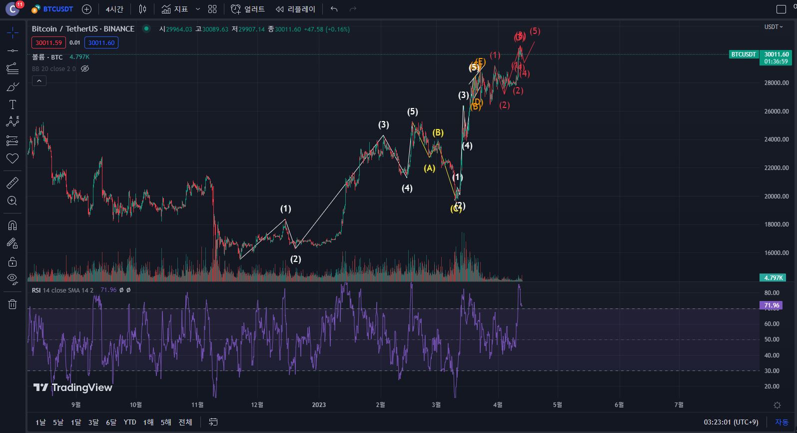Select the brush drawing tool
The height and width of the screenshot is (433, 797).
coord(12,86)
